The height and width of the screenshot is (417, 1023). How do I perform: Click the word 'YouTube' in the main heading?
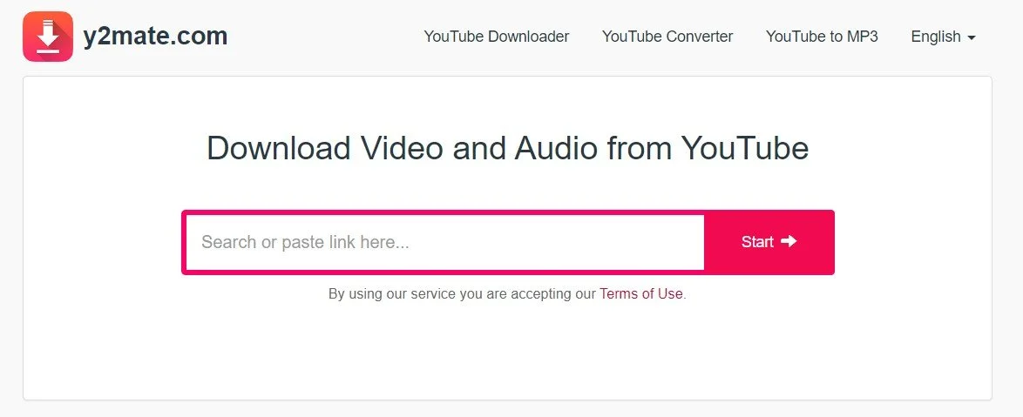(745, 148)
